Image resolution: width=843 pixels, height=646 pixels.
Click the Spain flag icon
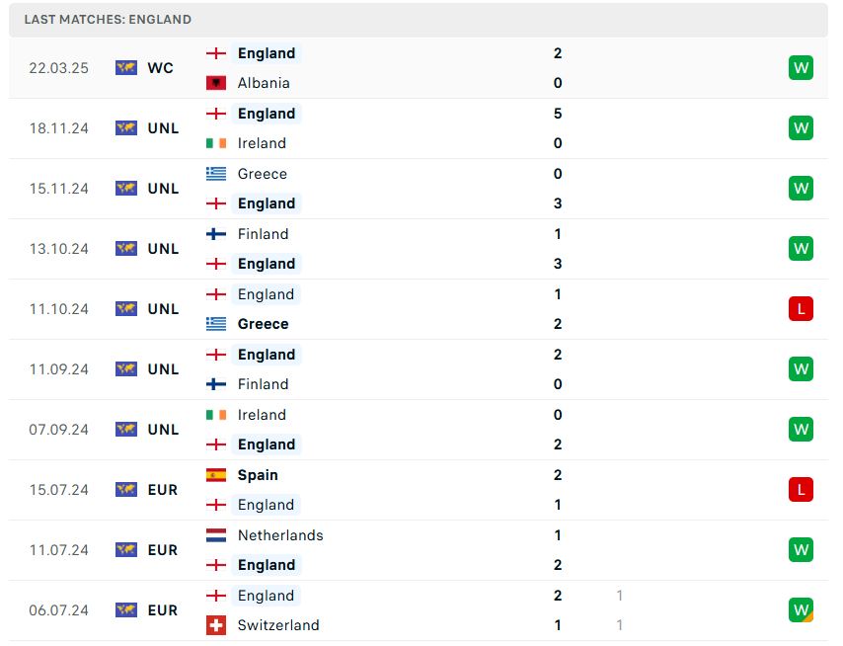tap(216, 475)
